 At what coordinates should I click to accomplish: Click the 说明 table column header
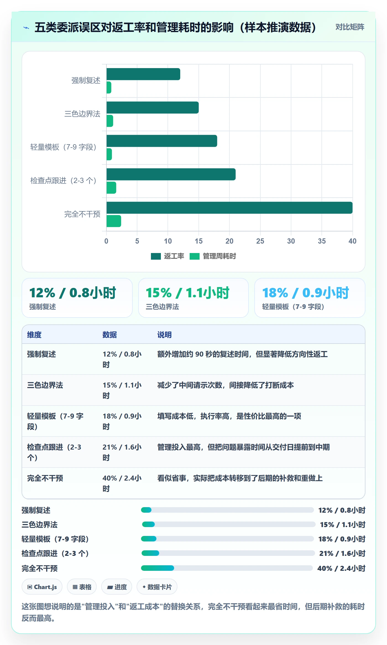click(164, 335)
